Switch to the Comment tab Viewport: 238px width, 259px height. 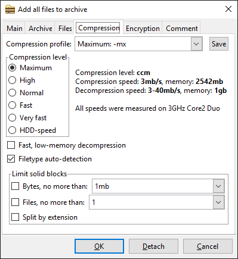pos(181,29)
